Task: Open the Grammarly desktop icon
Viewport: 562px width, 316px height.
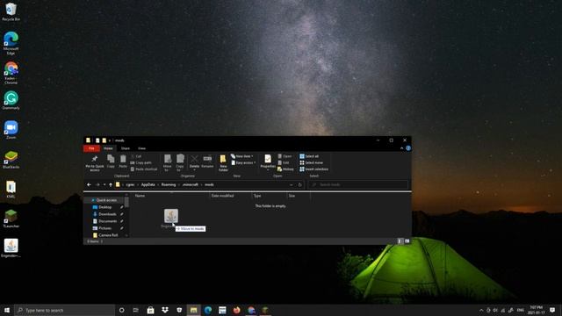Action: pos(11,100)
